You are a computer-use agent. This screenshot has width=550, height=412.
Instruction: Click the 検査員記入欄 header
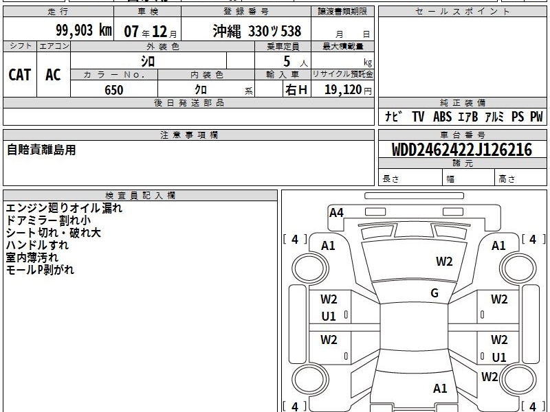coord(140,196)
